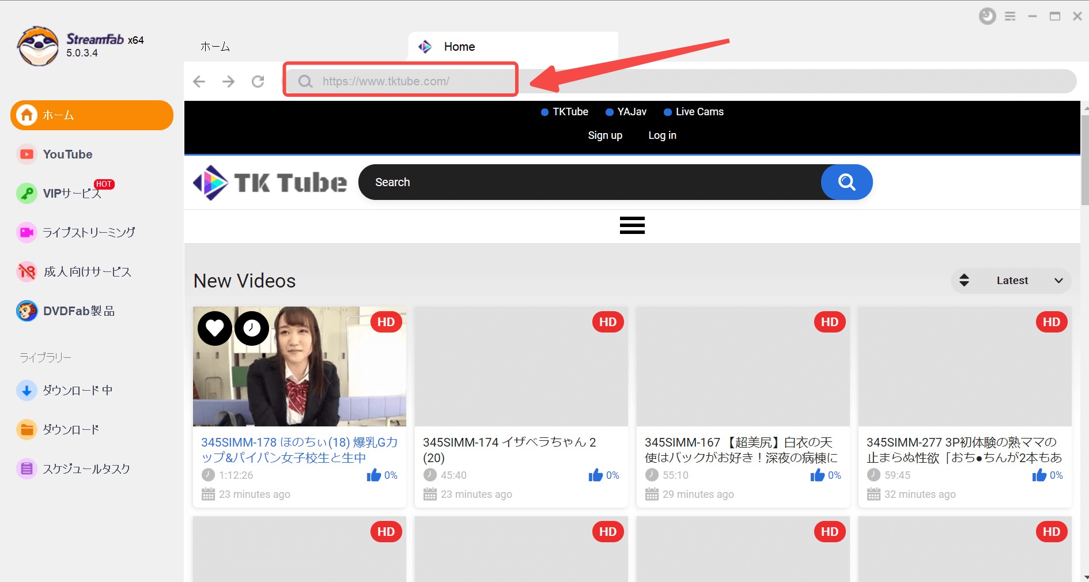This screenshot has height=582, width=1089.
Task: Open the hamburger menu on page
Action: [632, 225]
